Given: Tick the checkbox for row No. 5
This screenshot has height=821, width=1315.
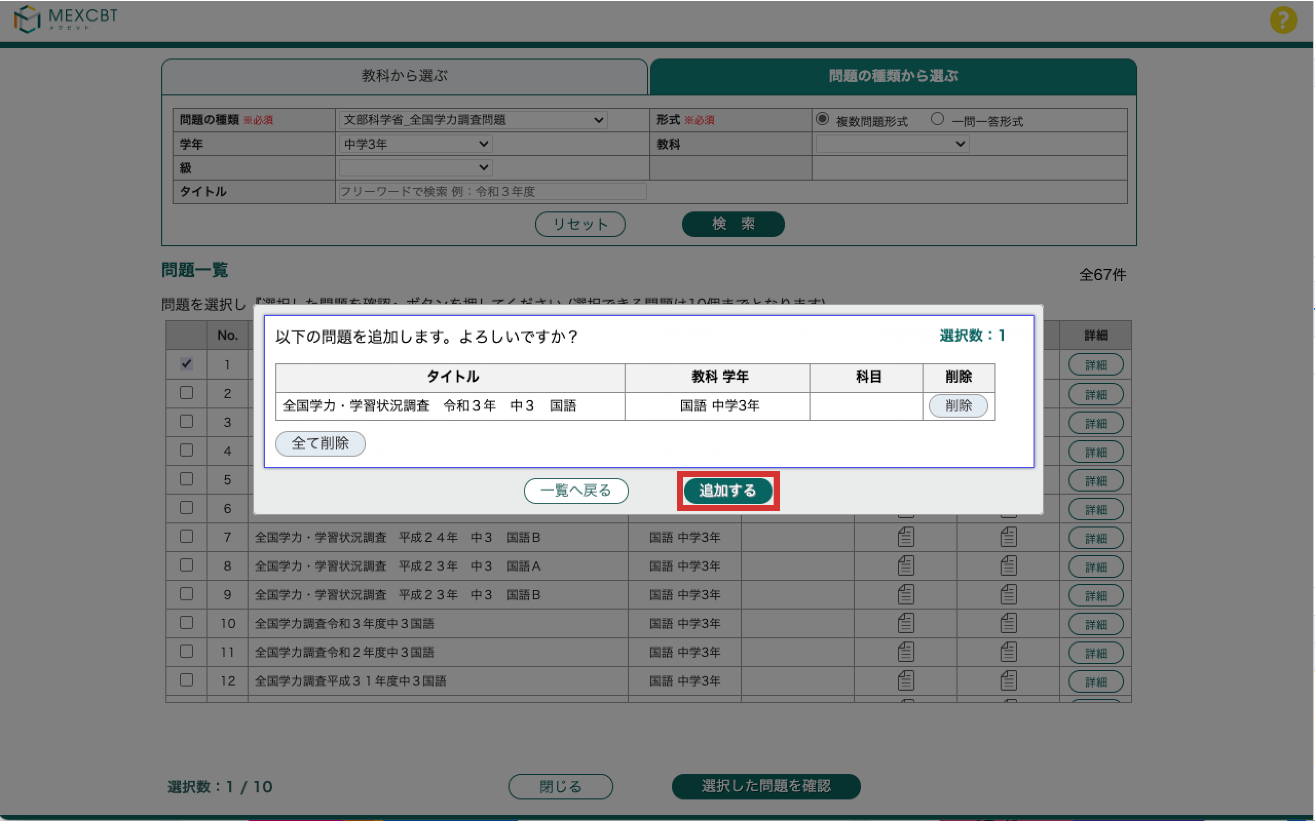Looking at the screenshot, I should pos(186,479).
